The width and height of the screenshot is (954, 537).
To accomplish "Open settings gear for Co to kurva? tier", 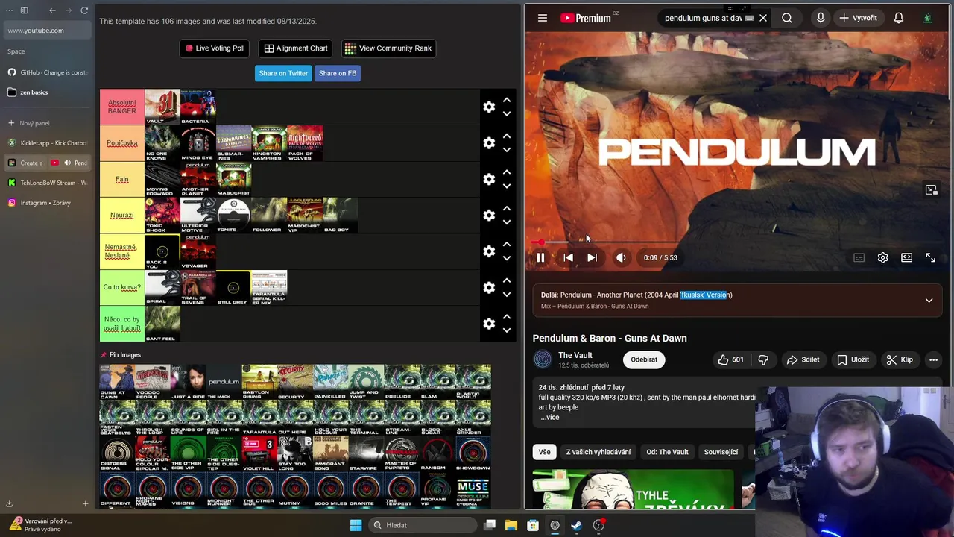I will coord(489,287).
